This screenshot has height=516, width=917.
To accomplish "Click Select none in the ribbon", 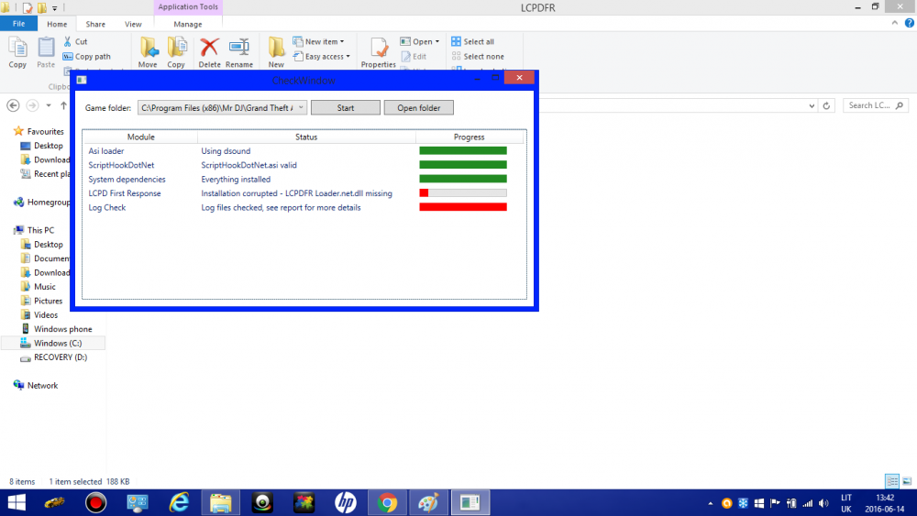I will [478, 57].
